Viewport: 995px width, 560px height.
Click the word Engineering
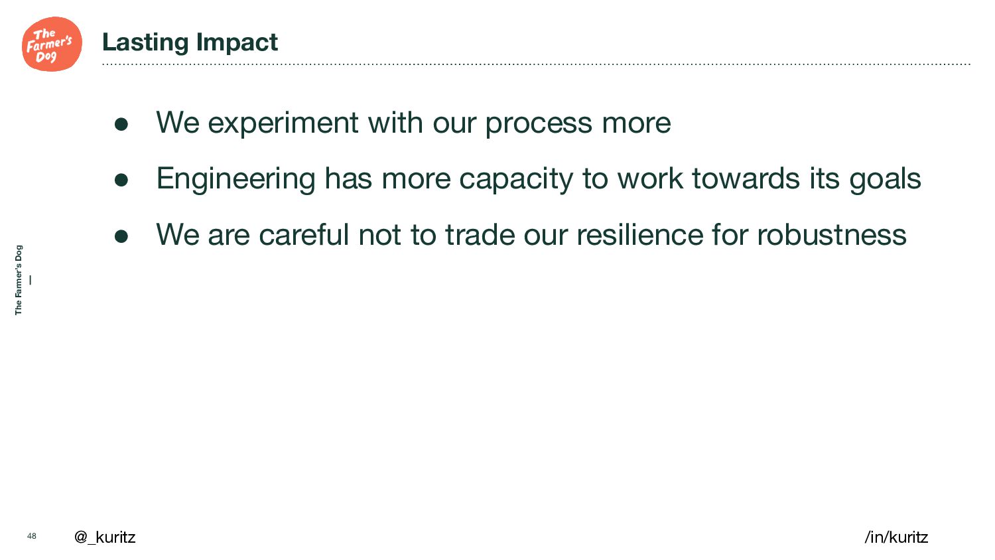[235, 179]
